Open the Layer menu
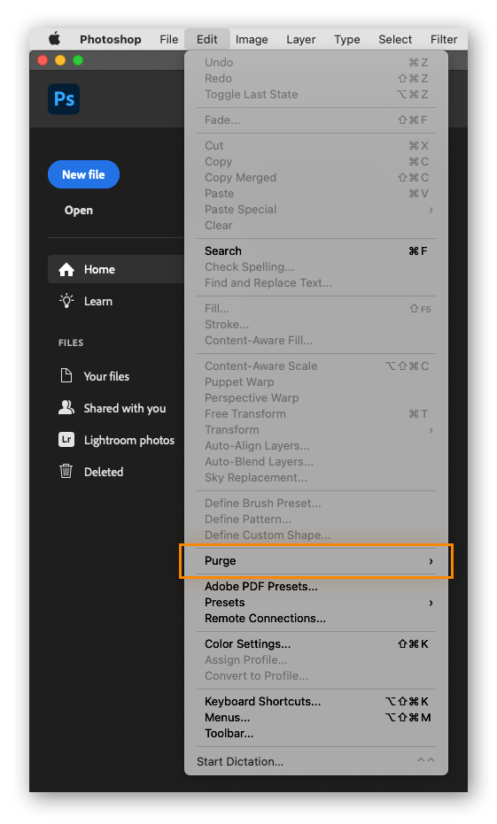This screenshot has width=497, height=824. coord(301,40)
